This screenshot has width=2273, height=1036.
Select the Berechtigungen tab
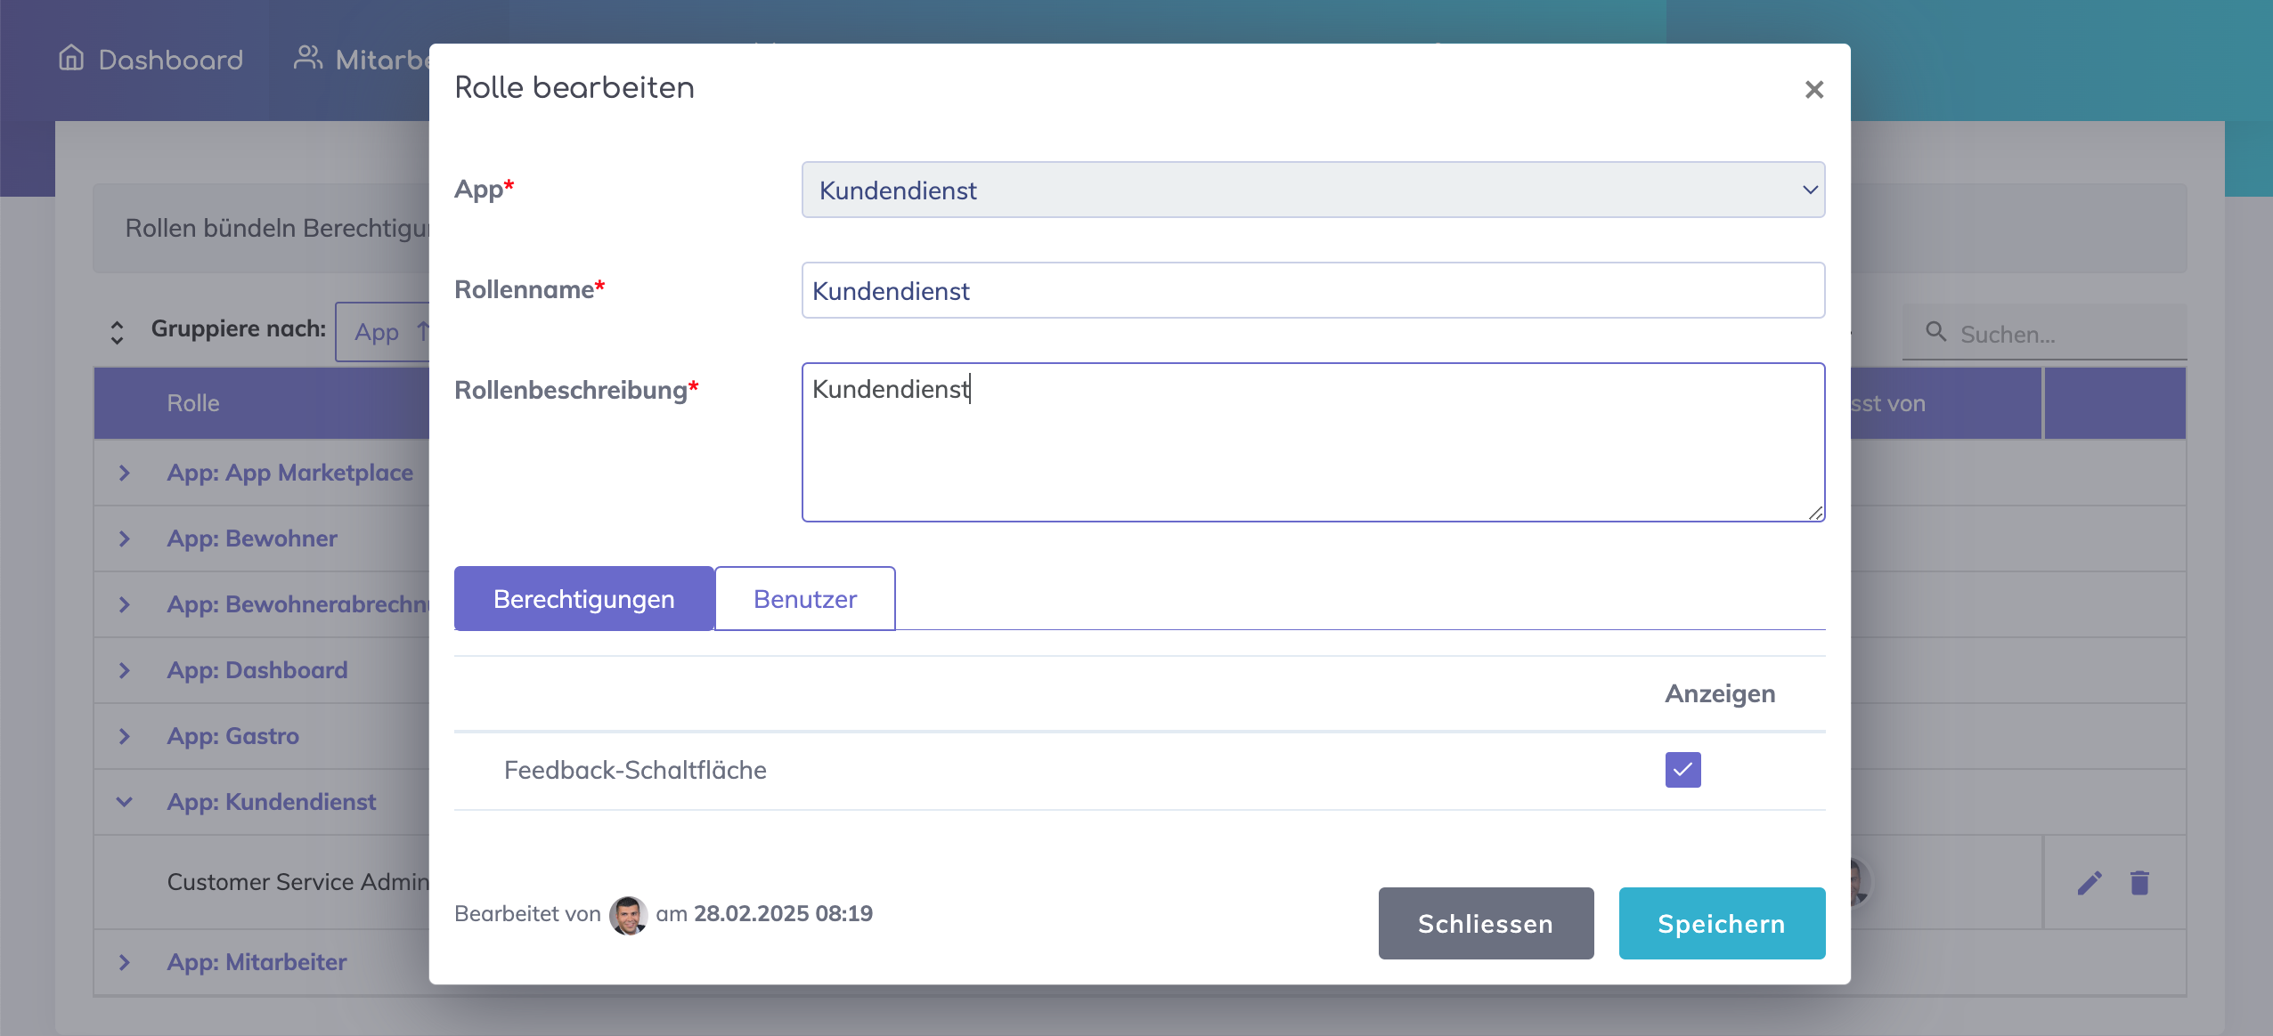coord(583,599)
